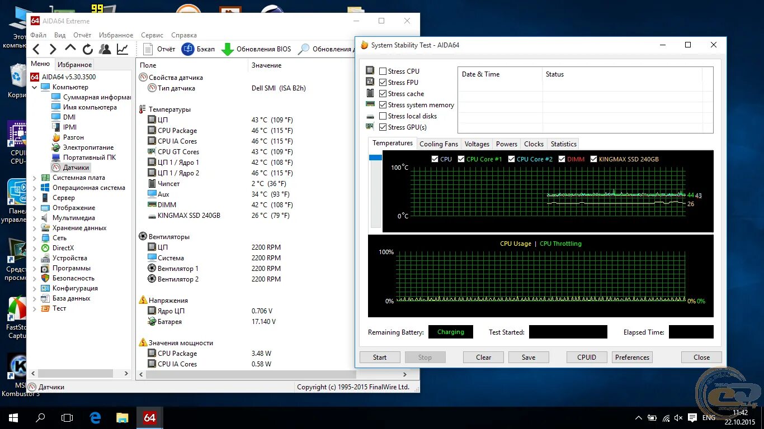Open the Файл menu

pyautogui.click(x=39, y=35)
